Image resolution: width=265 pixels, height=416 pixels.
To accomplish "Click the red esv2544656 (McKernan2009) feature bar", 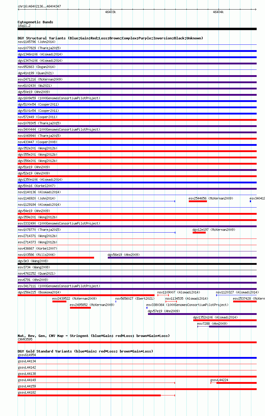I will (198, 201).
